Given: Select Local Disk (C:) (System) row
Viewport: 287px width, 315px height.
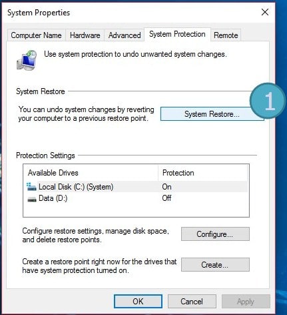Looking at the screenshot, I should pos(136,187).
